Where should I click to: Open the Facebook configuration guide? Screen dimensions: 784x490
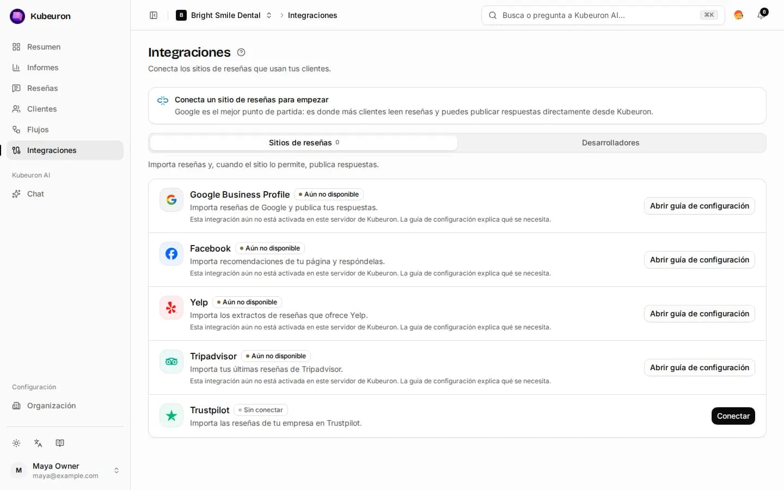700,260
